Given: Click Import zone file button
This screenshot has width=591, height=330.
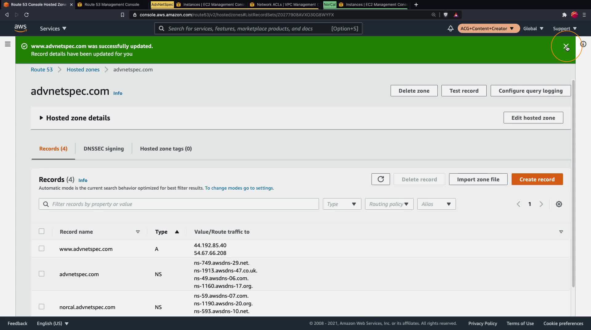Looking at the screenshot, I should tap(478, 179).
